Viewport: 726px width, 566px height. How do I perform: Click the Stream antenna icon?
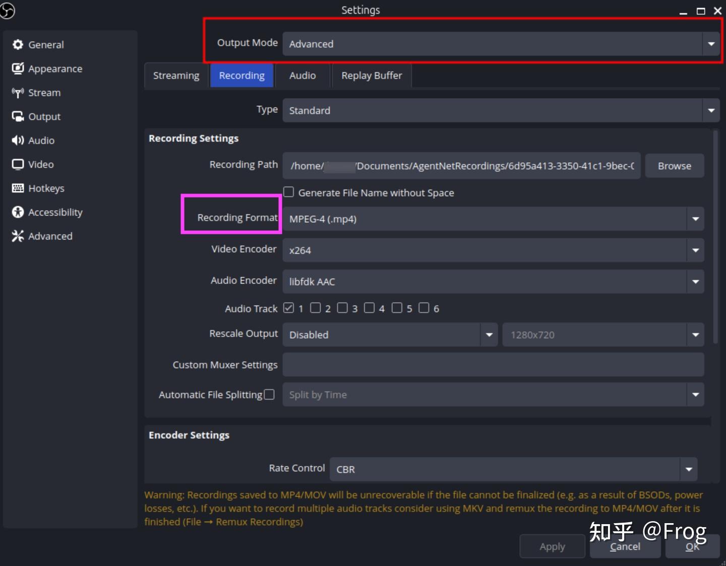[x=18, y=93]
